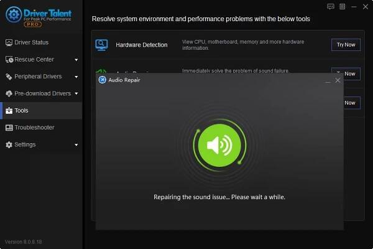
Task: Select the Tools menu item
Action: pos(22,111)
